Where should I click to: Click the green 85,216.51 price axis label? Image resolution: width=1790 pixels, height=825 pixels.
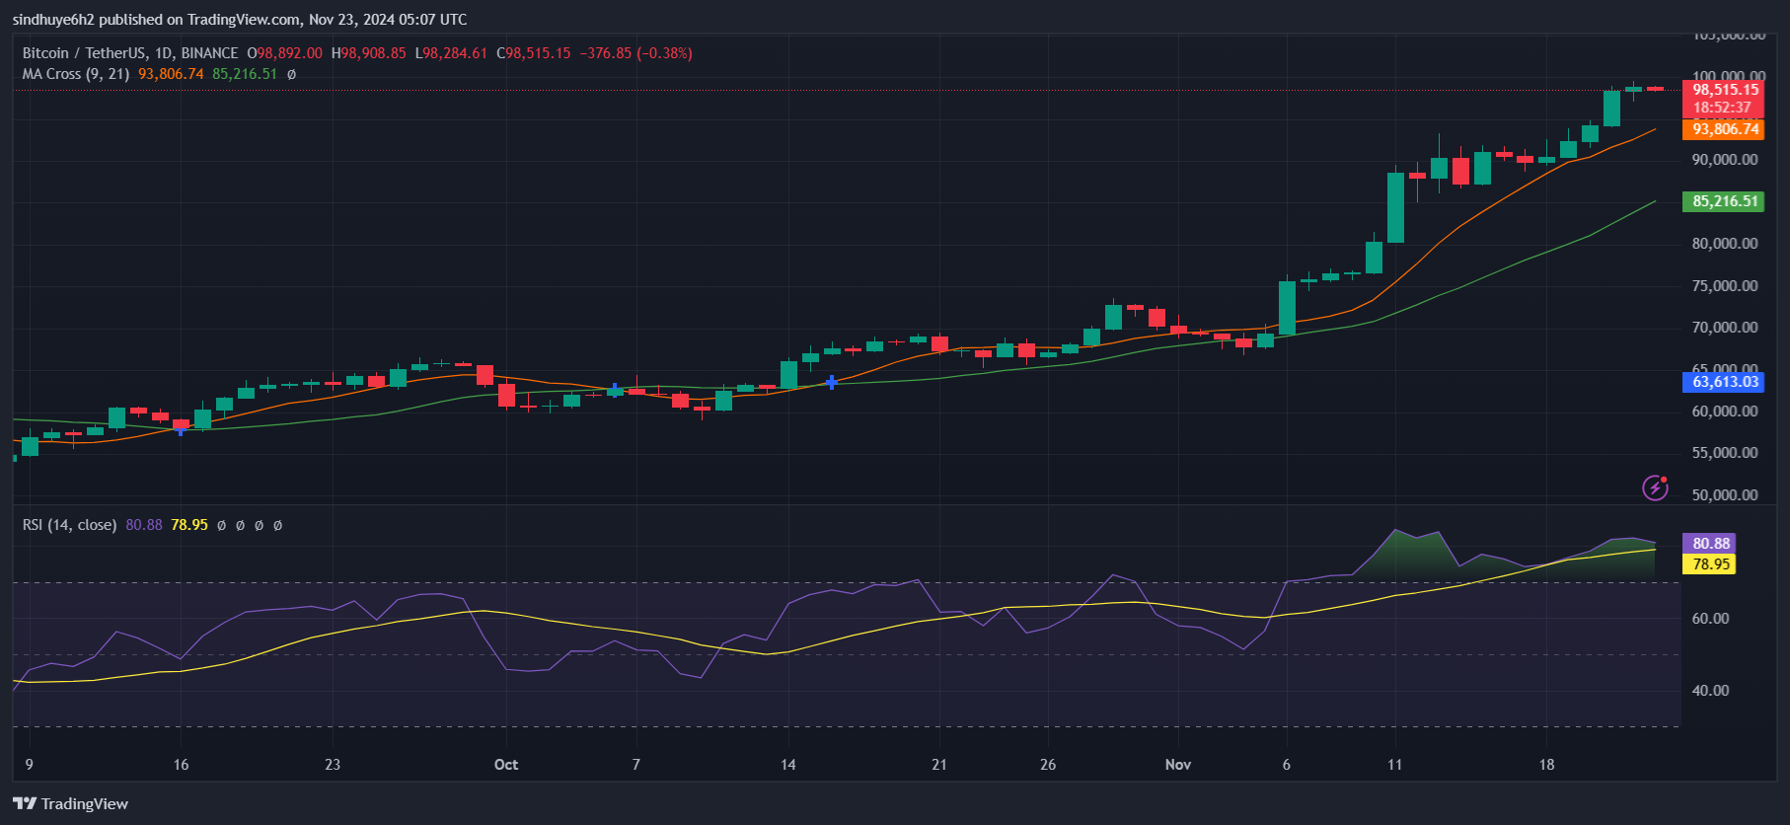click(x=1725, y=201)
